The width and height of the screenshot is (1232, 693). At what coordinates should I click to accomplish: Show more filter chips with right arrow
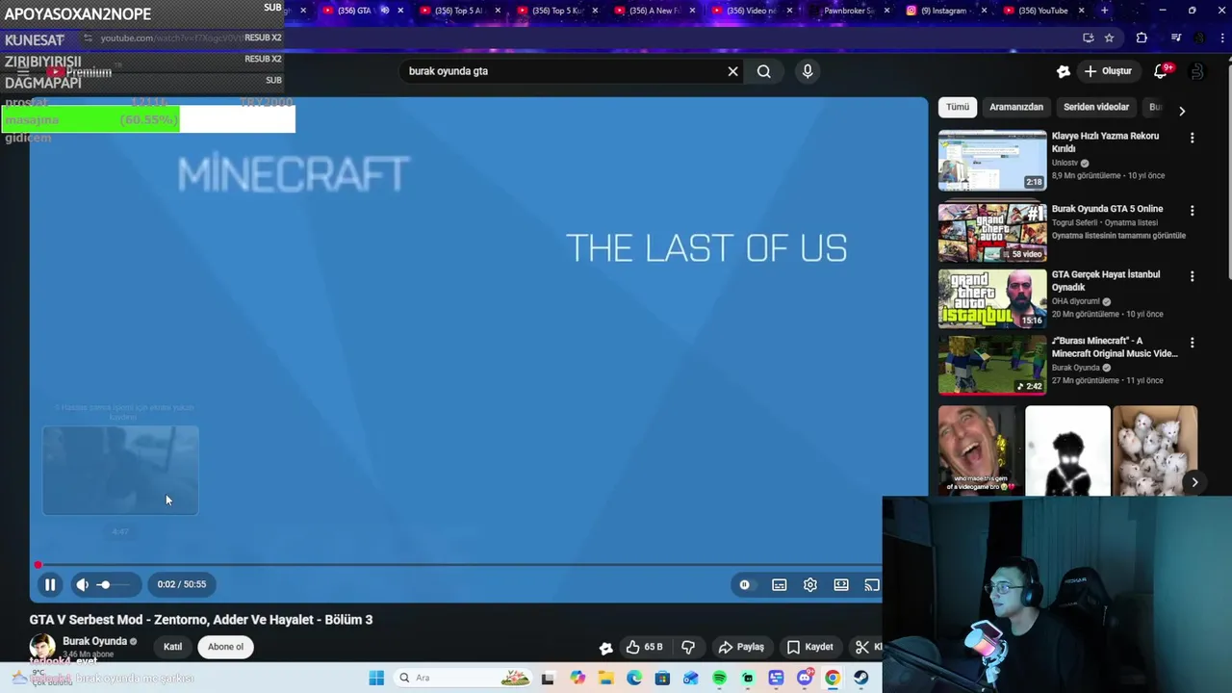(x=1182, y=111)
